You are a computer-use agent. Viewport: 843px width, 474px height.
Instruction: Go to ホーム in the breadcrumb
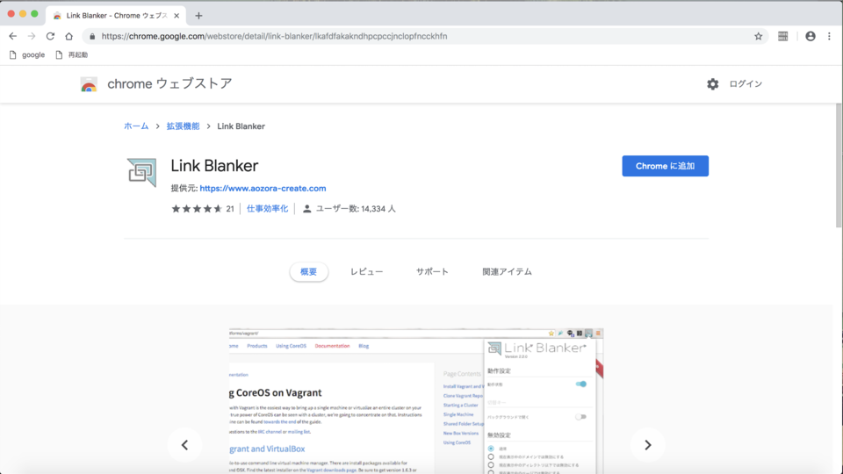[x=136, y=126]
